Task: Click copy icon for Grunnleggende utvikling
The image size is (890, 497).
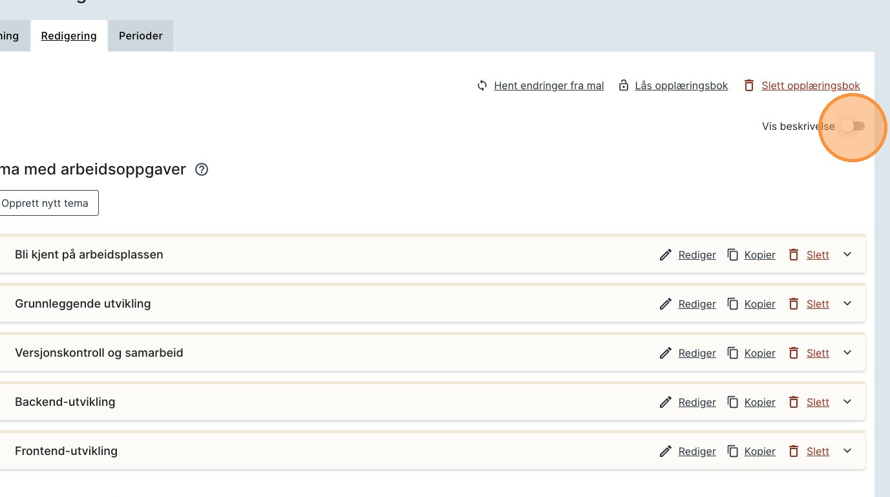Action: click(x=733, y=304)
